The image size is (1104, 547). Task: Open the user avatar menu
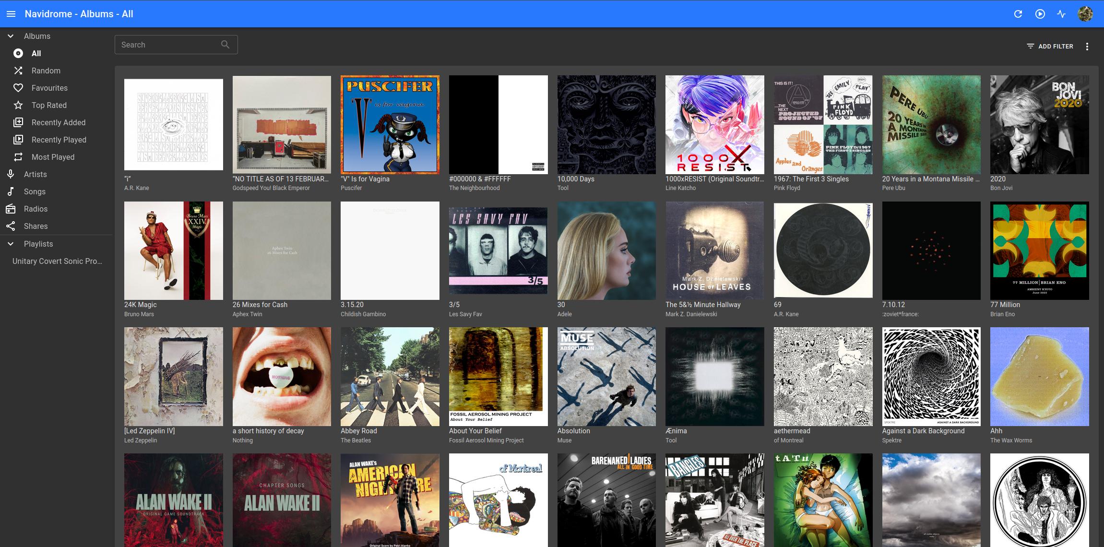pyautogui.click(x=1085, y=14)
